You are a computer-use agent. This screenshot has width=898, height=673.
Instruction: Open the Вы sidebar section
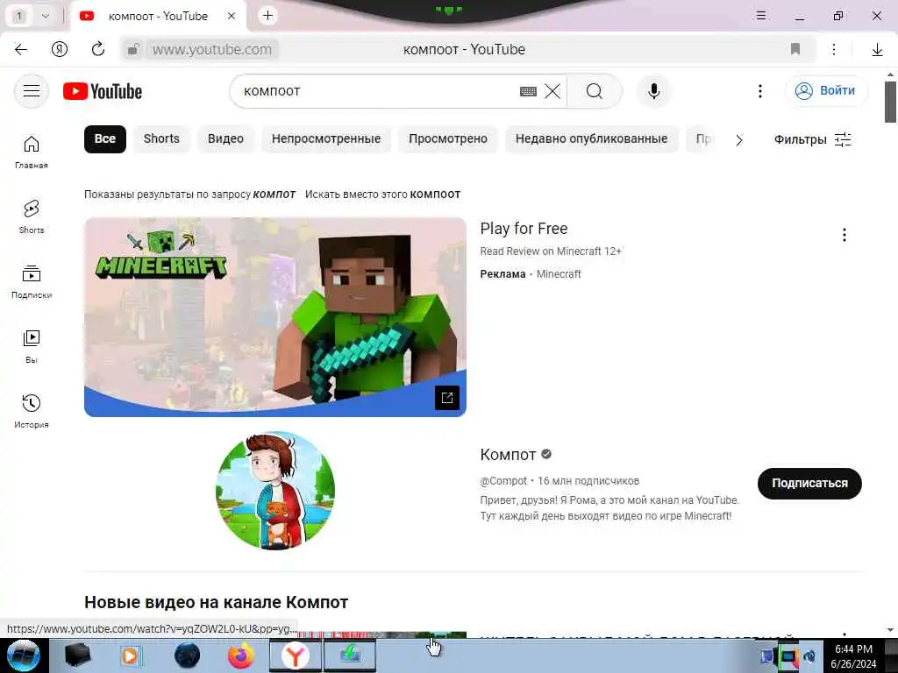pyautogui.click(x=32, y=346)
